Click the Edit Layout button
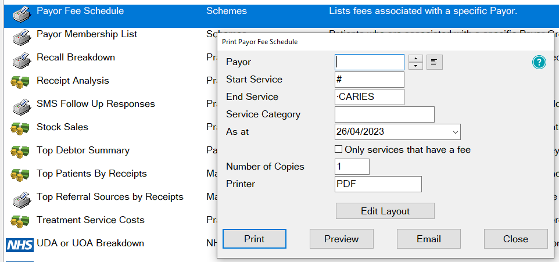Image resolution: width=559 pixels, height=262 pixels. [x=385, y=211]
